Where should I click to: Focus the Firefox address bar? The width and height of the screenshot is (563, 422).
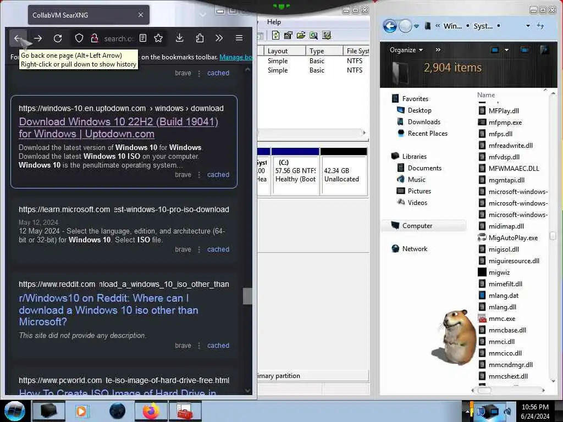pyautogui.click(x=119, y=38)
